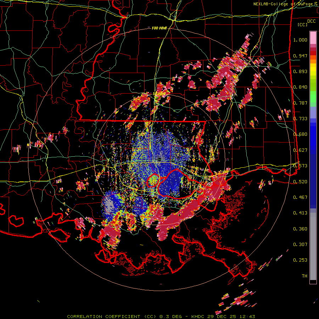
Task: Click the KHDC radar site identifier
Action: coord(198,317)
